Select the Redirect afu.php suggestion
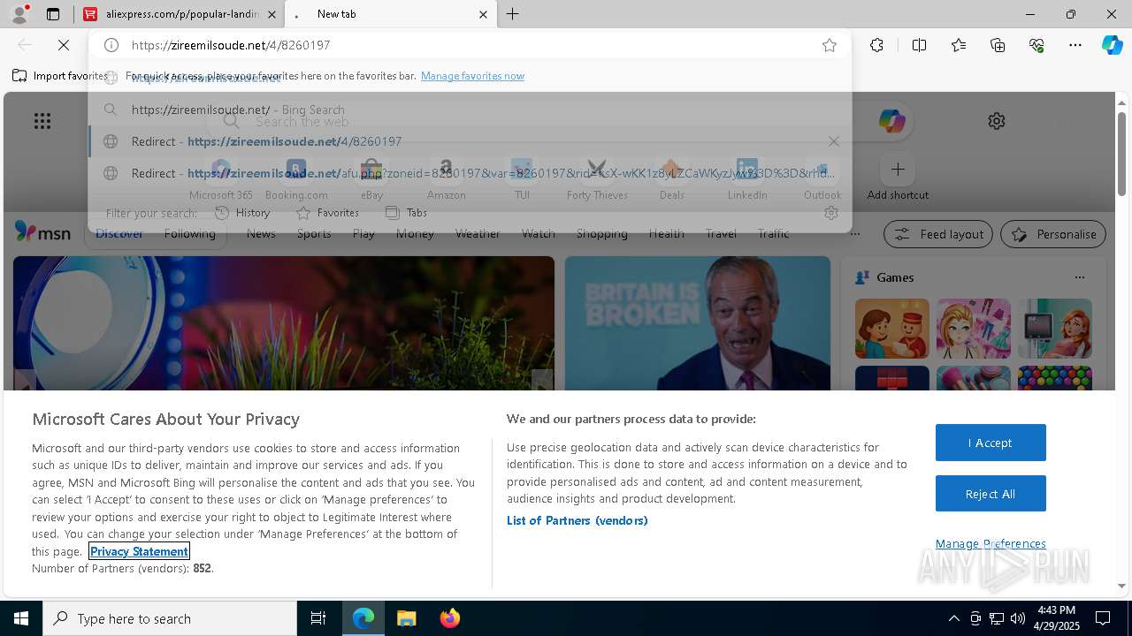Screen dimensions: 1132x636 click(x=470, y=173)
